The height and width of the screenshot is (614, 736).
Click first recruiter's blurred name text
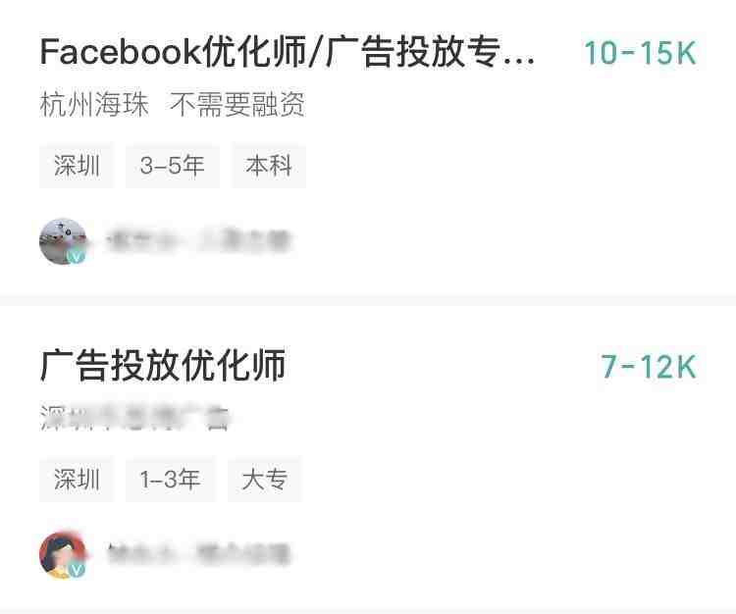199,241
